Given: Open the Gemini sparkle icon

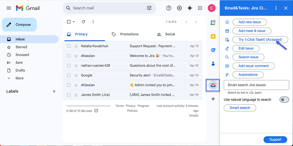Looking at the screenshot, I should click(x=190, y=8).
